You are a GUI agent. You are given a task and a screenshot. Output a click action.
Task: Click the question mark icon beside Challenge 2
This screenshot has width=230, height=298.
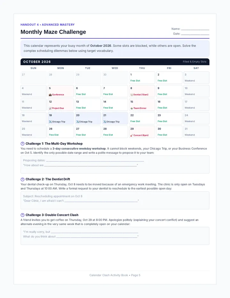pos(22,179)
